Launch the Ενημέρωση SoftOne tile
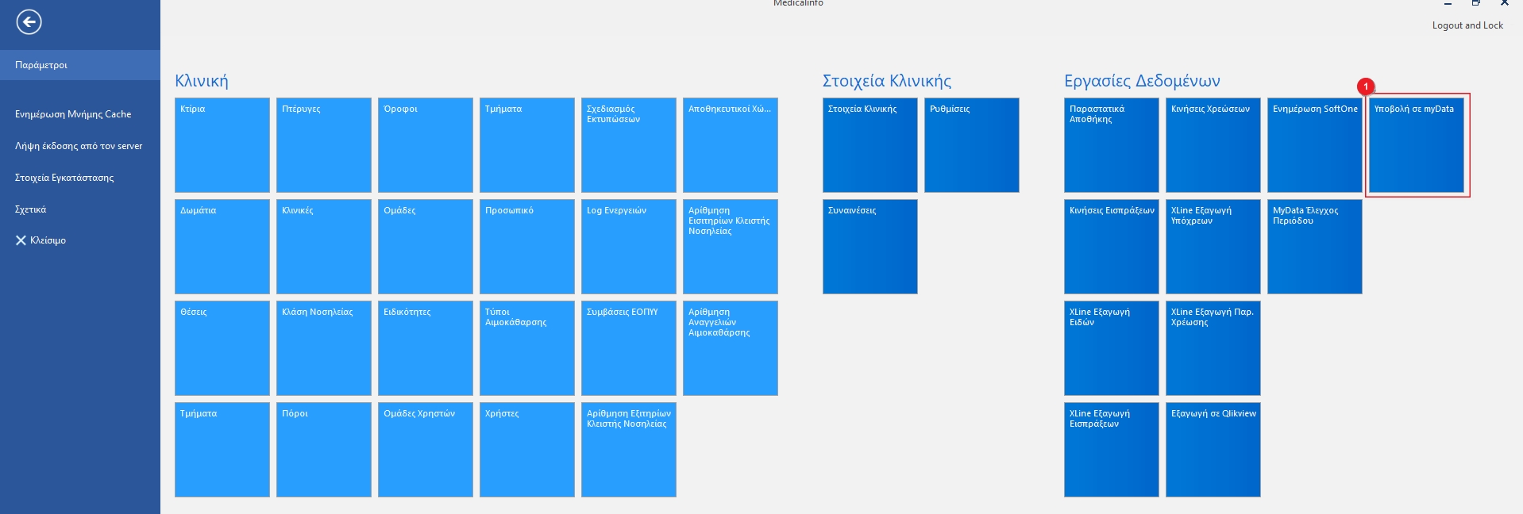 click(x=1314, y=145)
